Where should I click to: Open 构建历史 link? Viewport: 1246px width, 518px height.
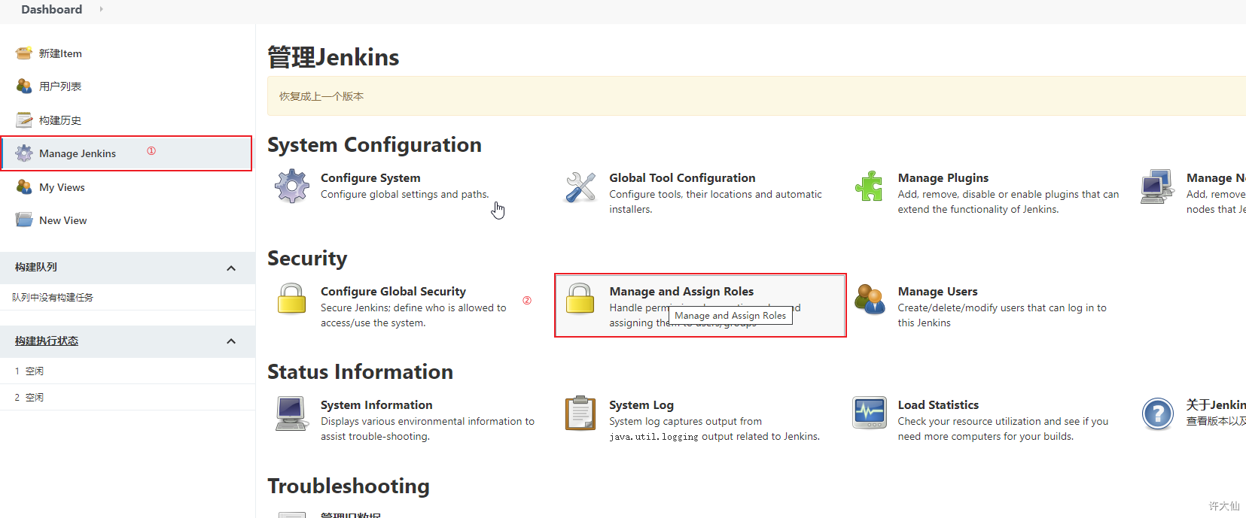[60, 120]
